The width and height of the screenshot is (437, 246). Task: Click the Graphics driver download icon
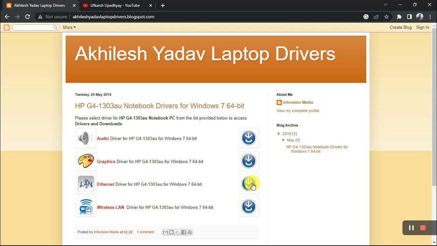point(249,161)
